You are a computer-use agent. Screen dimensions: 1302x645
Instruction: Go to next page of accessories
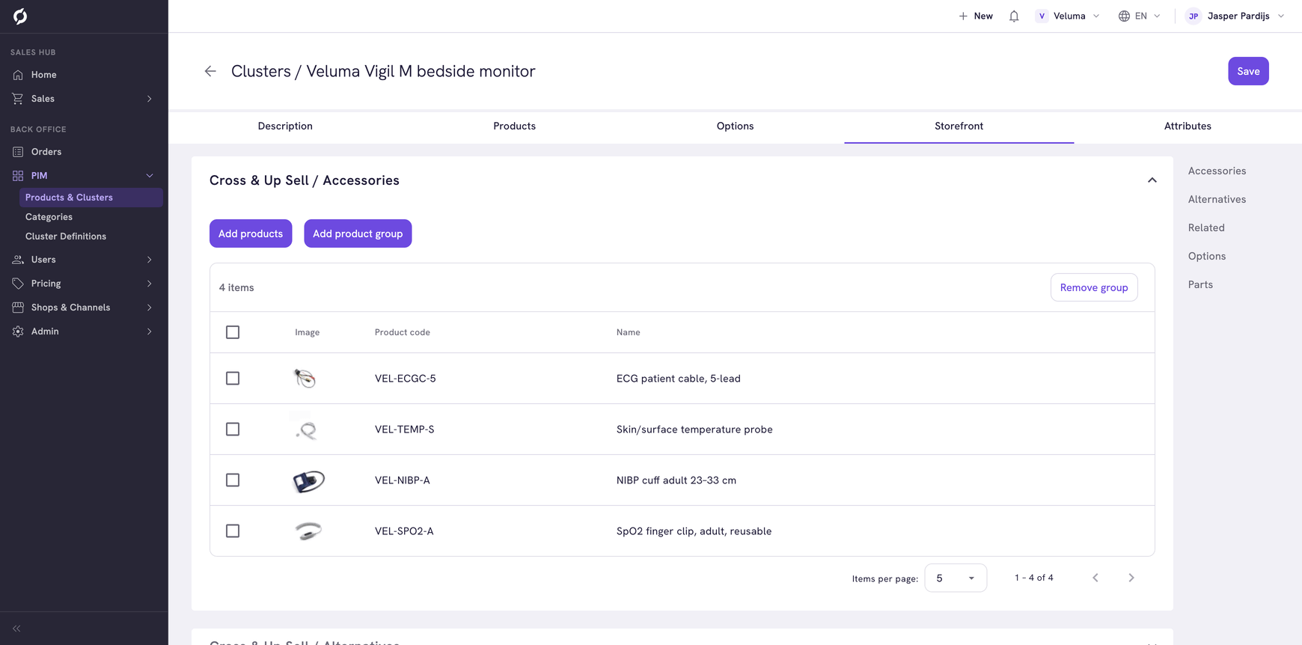tap(1131, 578)
